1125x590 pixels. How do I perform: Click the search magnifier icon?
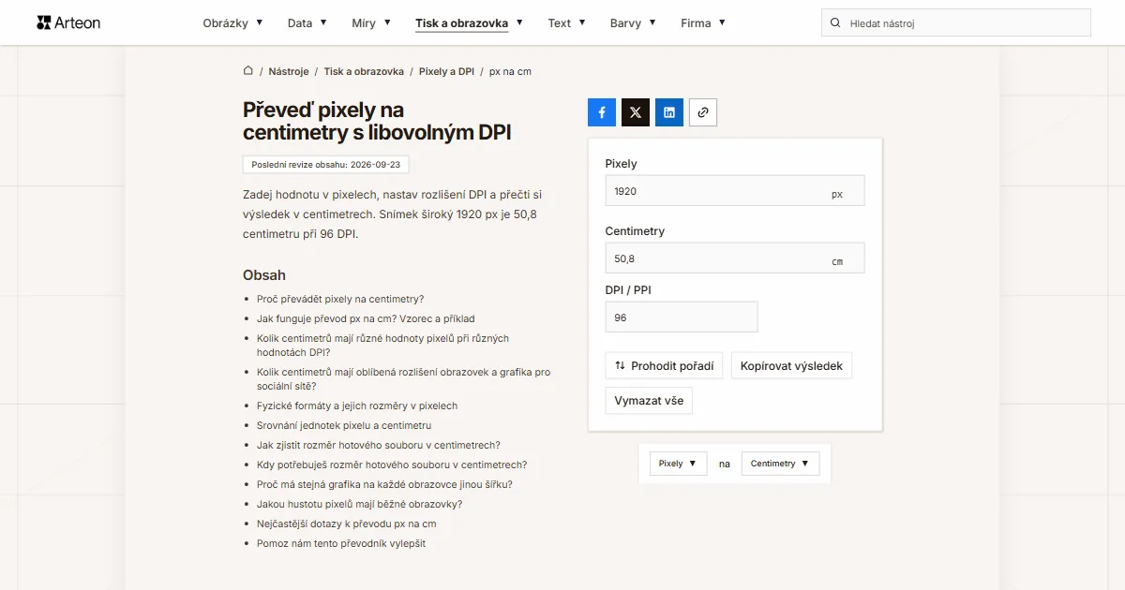(x=835, y=22)
